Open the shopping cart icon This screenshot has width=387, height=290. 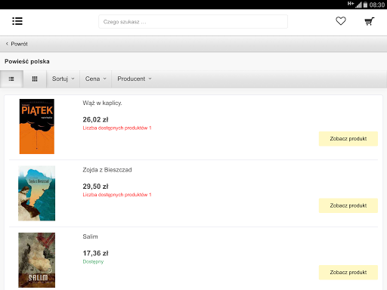[370, 21]
